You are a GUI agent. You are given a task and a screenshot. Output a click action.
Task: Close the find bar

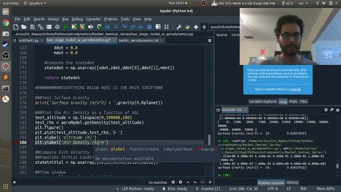point(14,182)
